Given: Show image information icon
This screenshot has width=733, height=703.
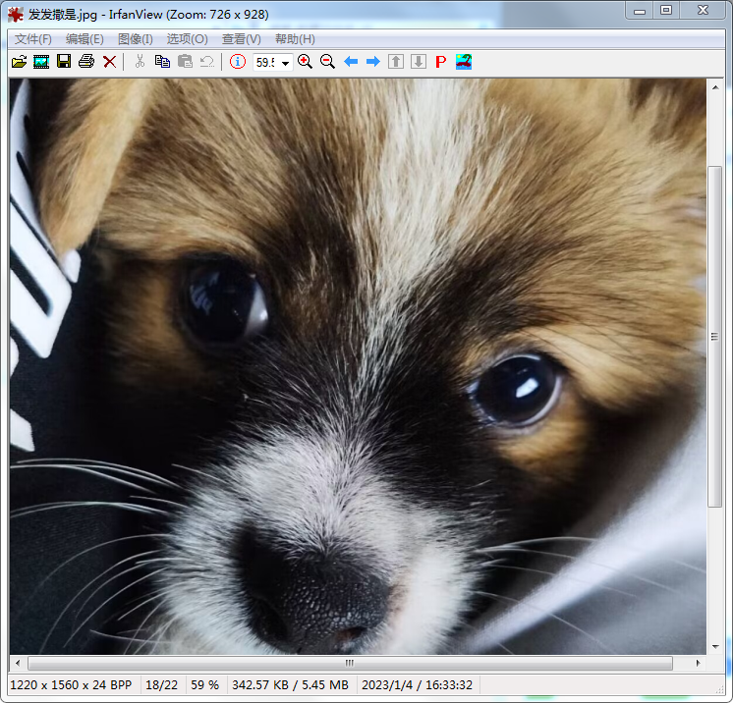Looking at the screenshot, I should coord(238,61).
